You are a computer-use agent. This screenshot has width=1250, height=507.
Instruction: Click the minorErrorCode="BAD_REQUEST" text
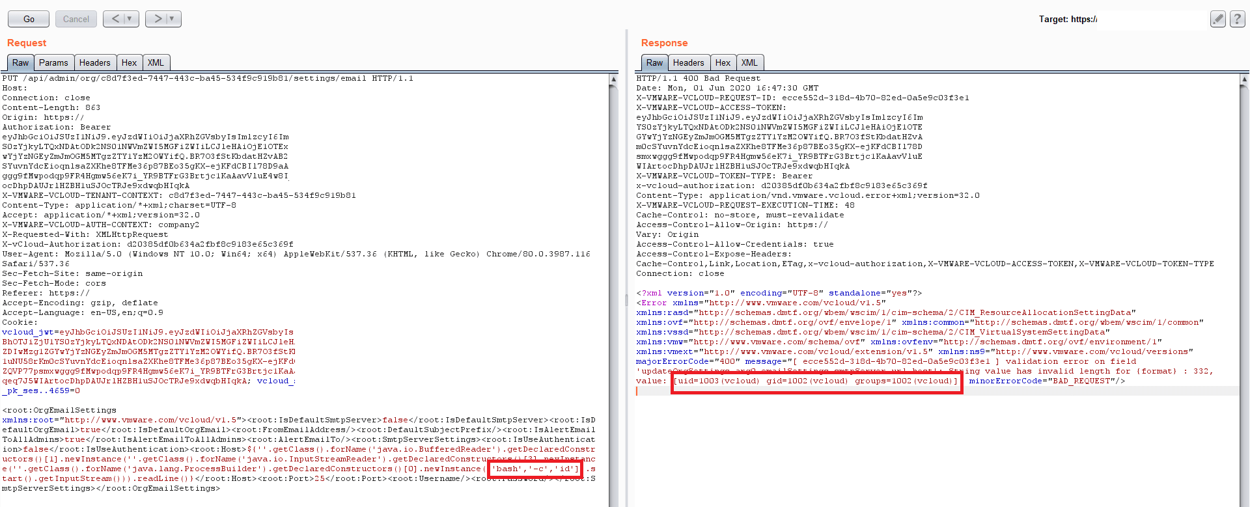pyautogui.click(x=1048, y=381)
